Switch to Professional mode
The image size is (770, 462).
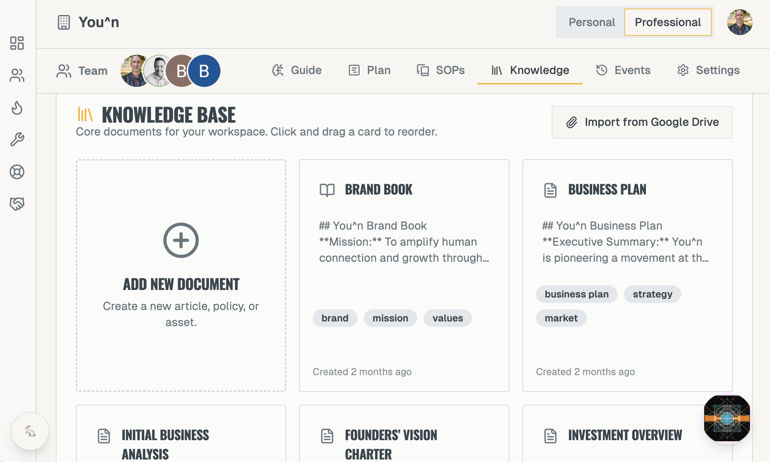pos(668,22)
